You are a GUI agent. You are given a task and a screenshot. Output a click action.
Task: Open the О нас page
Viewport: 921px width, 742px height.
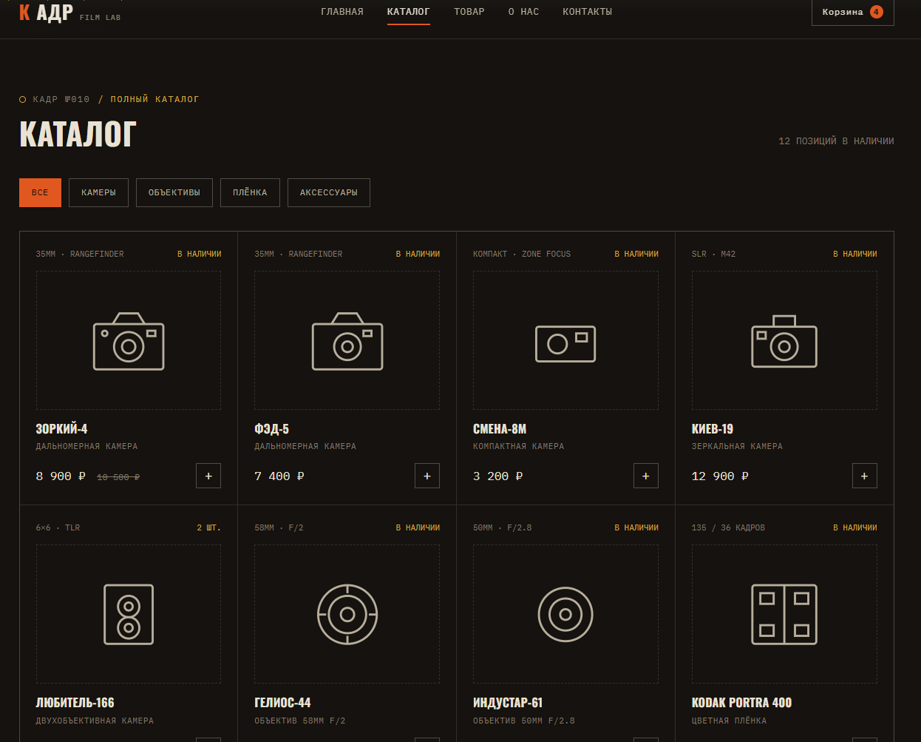523,12
